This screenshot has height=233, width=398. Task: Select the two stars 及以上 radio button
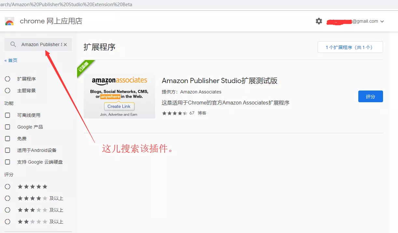click(x=7, y=222)
